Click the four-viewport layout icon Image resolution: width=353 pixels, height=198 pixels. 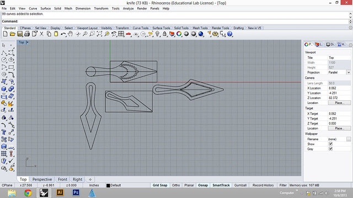pyautogui.click(x=121, y=34)
